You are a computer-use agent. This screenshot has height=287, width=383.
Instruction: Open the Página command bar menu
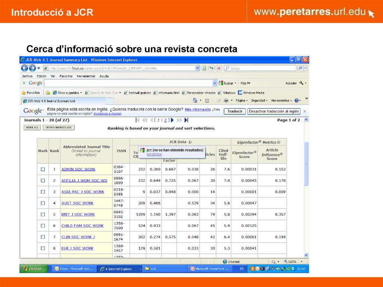click(x=242, y=100)
